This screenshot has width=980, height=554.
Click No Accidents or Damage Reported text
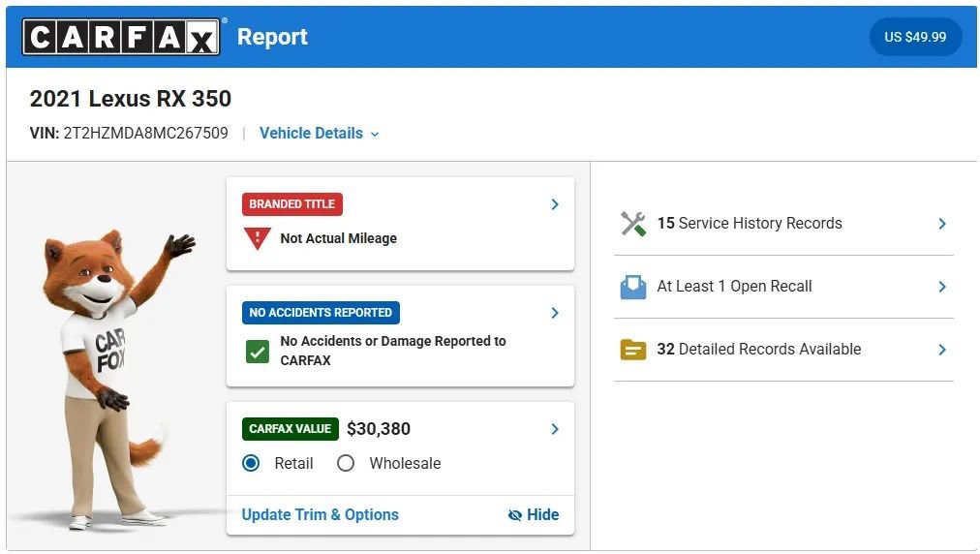point(393,351)
